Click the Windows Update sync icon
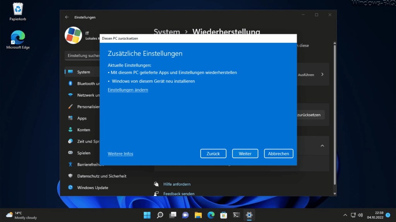The width and height of the screenshot is (396, 222). point(70,188)
